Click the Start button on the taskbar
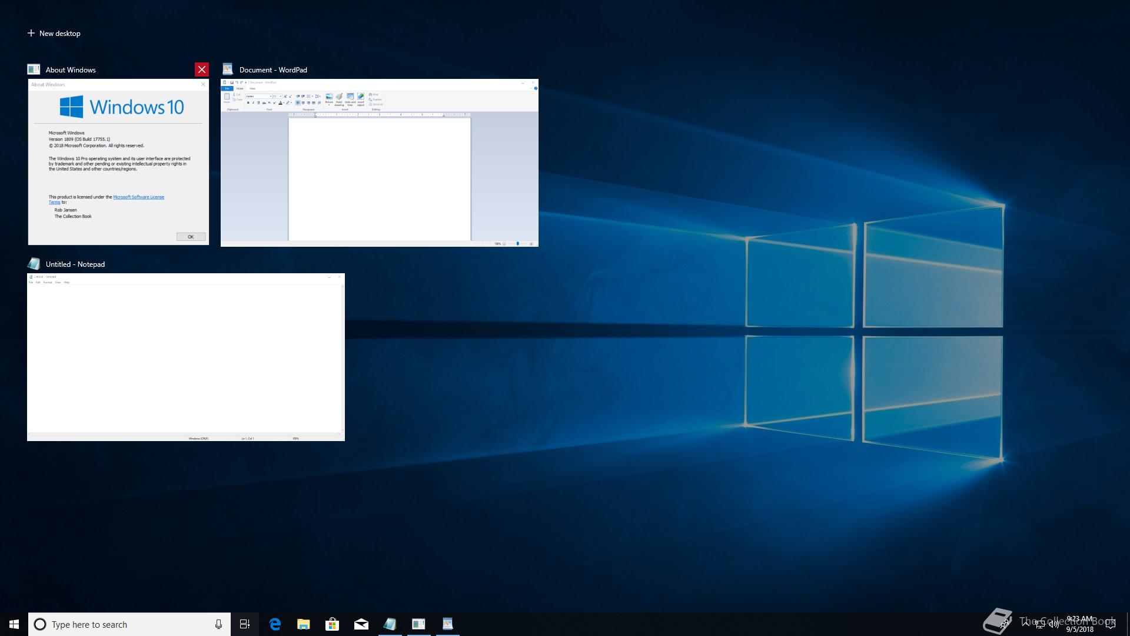Image resolution: width=1130 pixels, height=636 pixels. (x=14, y=624)
